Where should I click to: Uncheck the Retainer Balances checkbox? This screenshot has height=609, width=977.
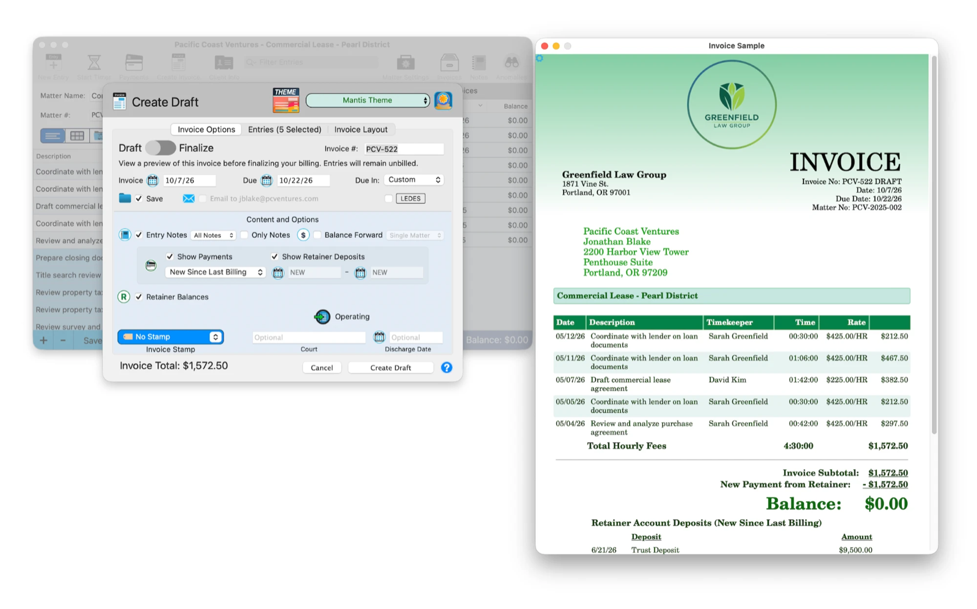[x=139, y=297]
